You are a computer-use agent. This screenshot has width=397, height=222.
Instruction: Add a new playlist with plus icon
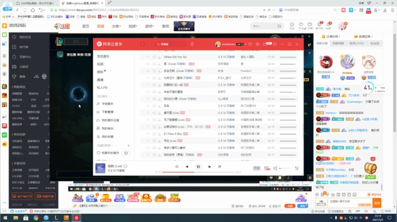128,146
